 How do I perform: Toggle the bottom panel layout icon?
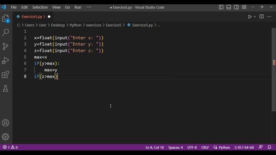pos(229,7)
